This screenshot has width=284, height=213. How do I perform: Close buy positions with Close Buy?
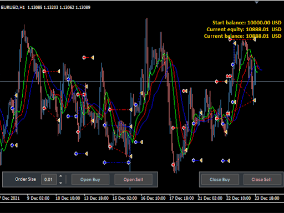click(220, 179)
